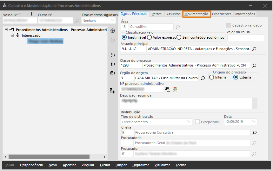
Task: Click the add item plus icon beside tree
Action: (113, 31)
